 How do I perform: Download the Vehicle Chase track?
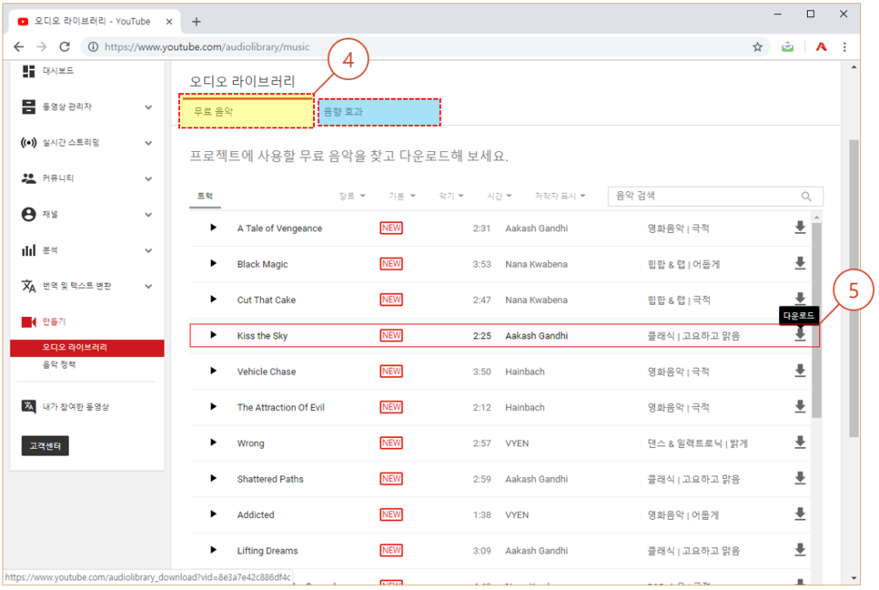point(800,371)
